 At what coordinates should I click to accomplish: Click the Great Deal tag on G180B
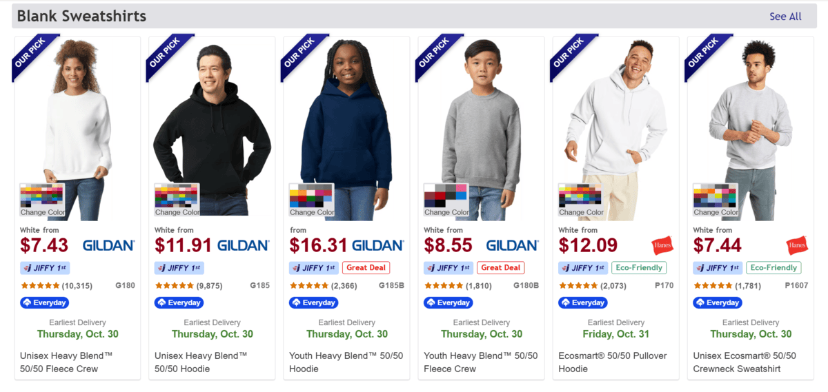click(x=502, y=268)
